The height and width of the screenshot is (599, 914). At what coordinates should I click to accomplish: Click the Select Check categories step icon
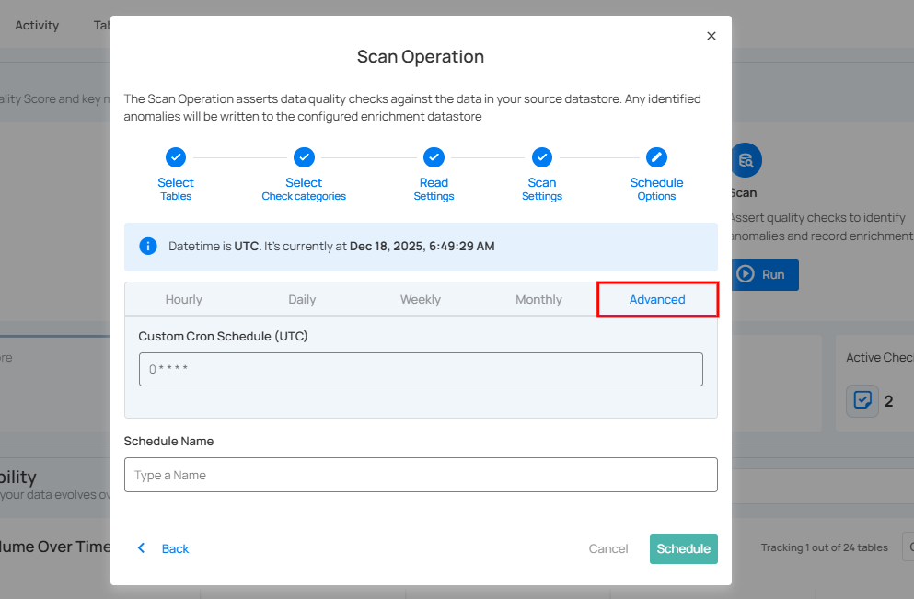pyautogui.click(x=304, y=157)
